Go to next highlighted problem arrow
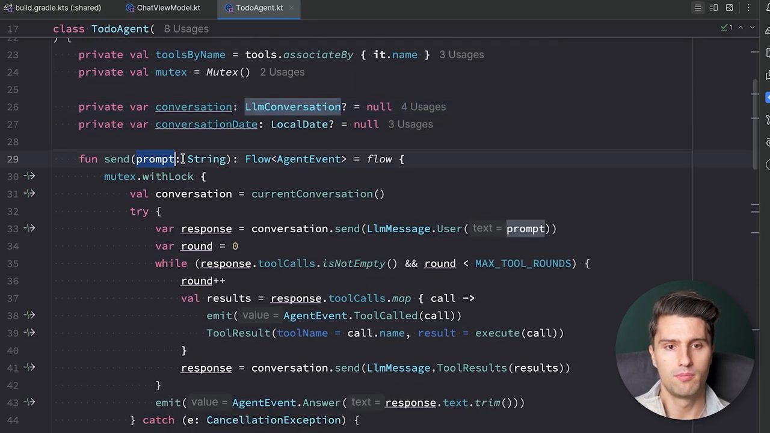 pos(752,28)
